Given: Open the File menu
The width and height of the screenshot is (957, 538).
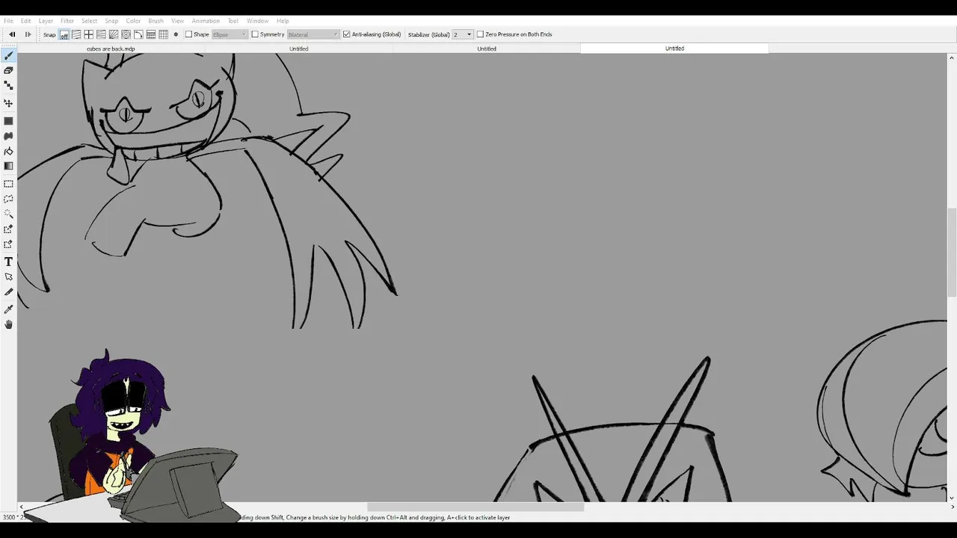Looking at the screenshot, I should pos(8,21).
